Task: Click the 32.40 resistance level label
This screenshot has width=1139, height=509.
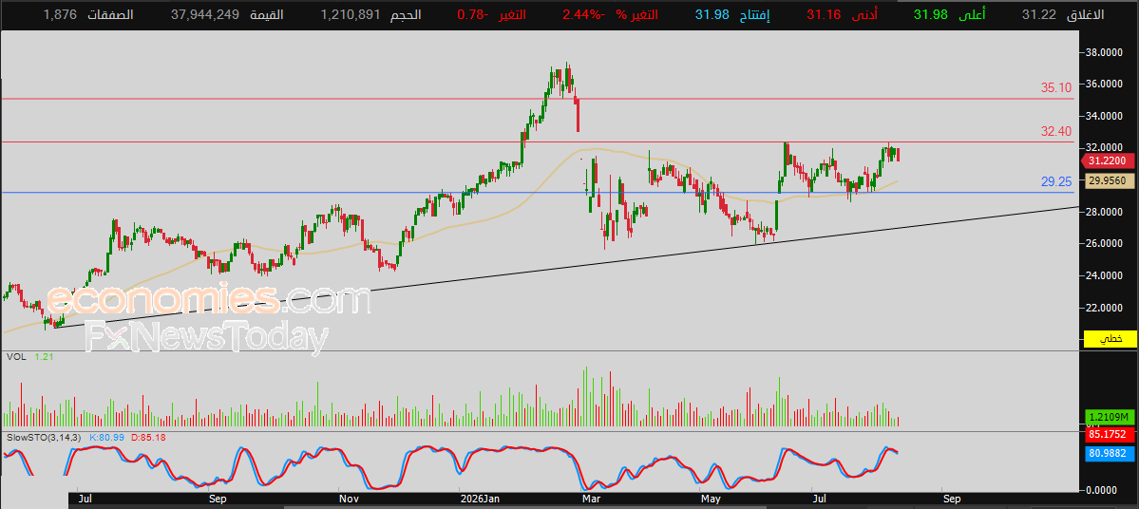Action: (x=1056, y=131)
